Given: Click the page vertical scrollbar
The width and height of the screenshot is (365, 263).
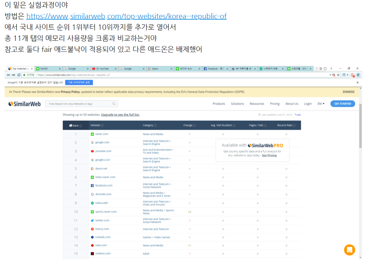Looking at the screenshot, I should (x=361, y=126).
